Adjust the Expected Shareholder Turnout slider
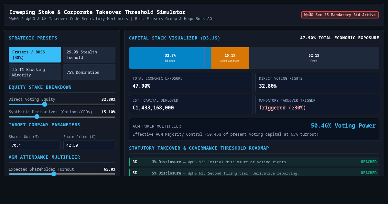The width and height of the screenshot is (388, 204). [62, 174]
